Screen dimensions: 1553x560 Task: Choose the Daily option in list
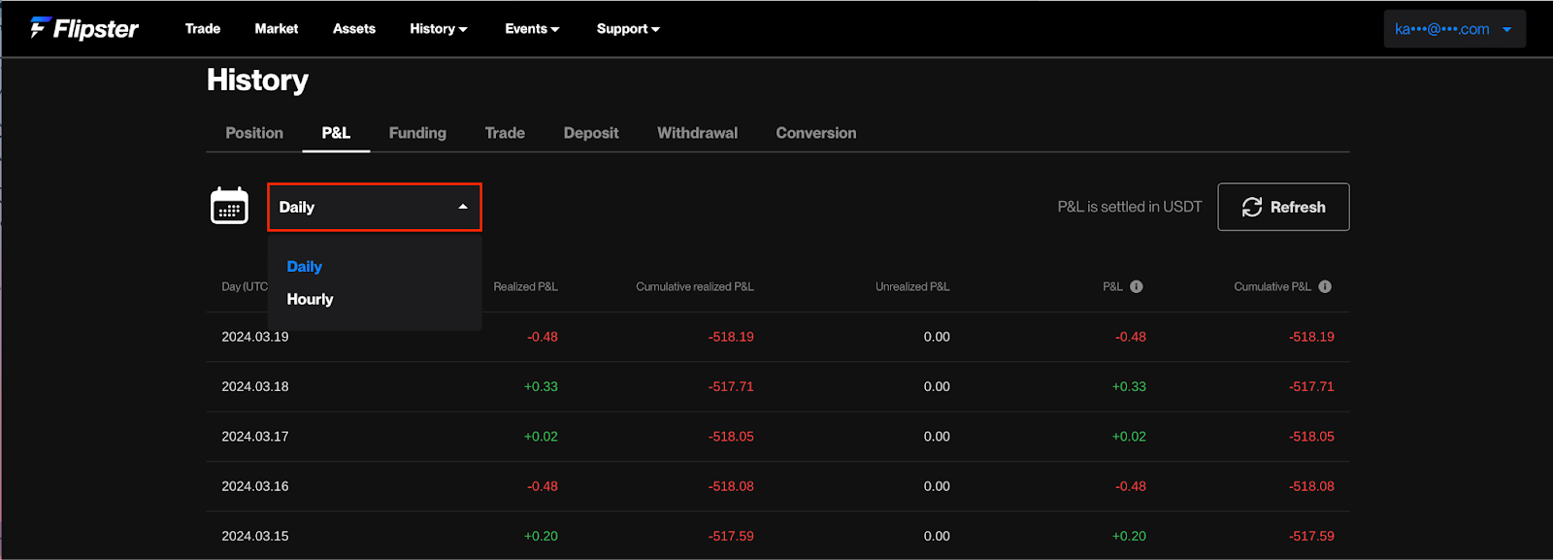pos(304,266)
